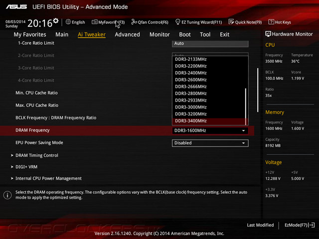Click the Quick Note(F9) notepad icon

pyautogui.click(x=231, y=22)
